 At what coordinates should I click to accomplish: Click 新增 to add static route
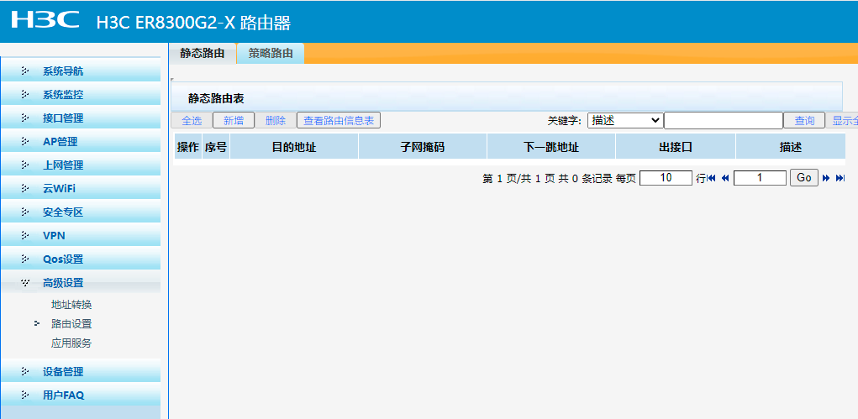click(x=234, y=120)
